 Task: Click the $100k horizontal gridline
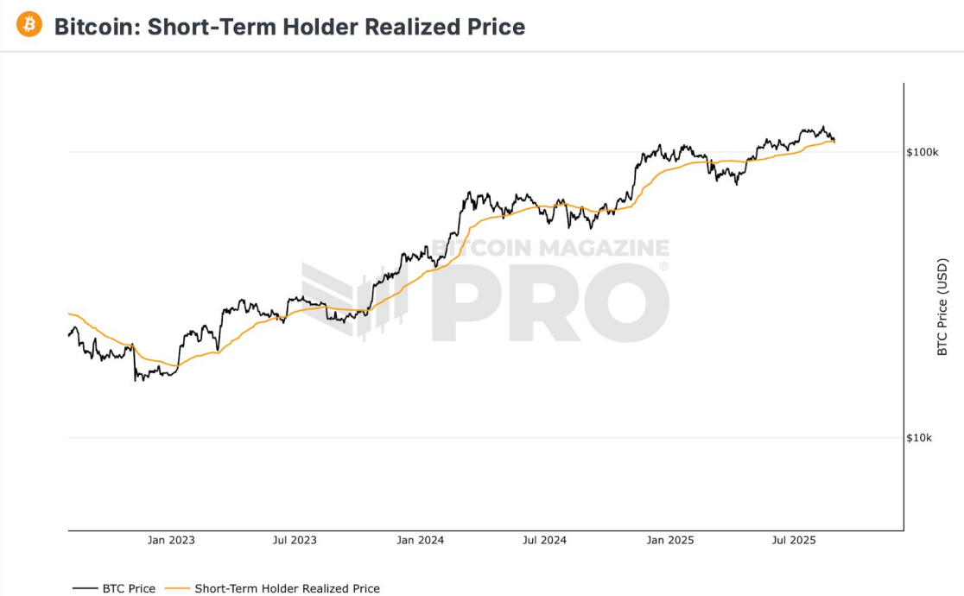click(x=485, y=152)
